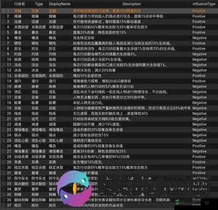Click 防守反击 in the Type column
Screen dimensions: 218x210
tap(39, 178)
